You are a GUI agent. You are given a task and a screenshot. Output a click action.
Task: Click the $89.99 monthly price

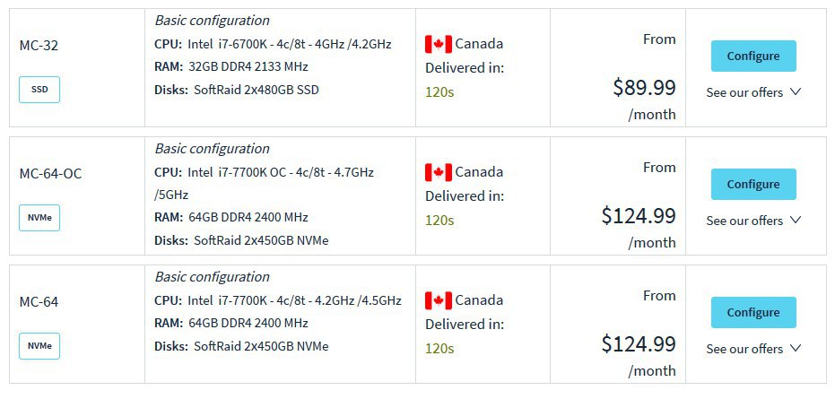[x=644, y=87]
